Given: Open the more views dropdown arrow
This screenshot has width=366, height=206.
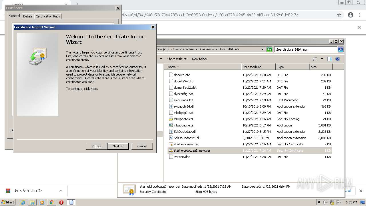Looking at the screenshot, I should click(x=322, y=59).
